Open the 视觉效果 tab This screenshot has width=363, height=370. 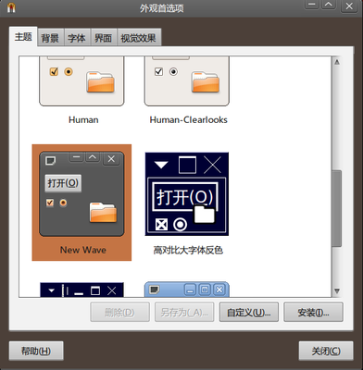pos(139,38)
